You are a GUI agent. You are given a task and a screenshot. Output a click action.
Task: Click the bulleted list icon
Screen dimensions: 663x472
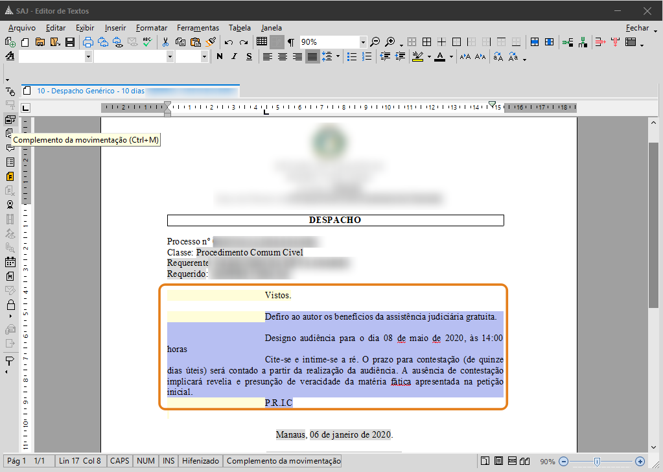coord(352,56)
